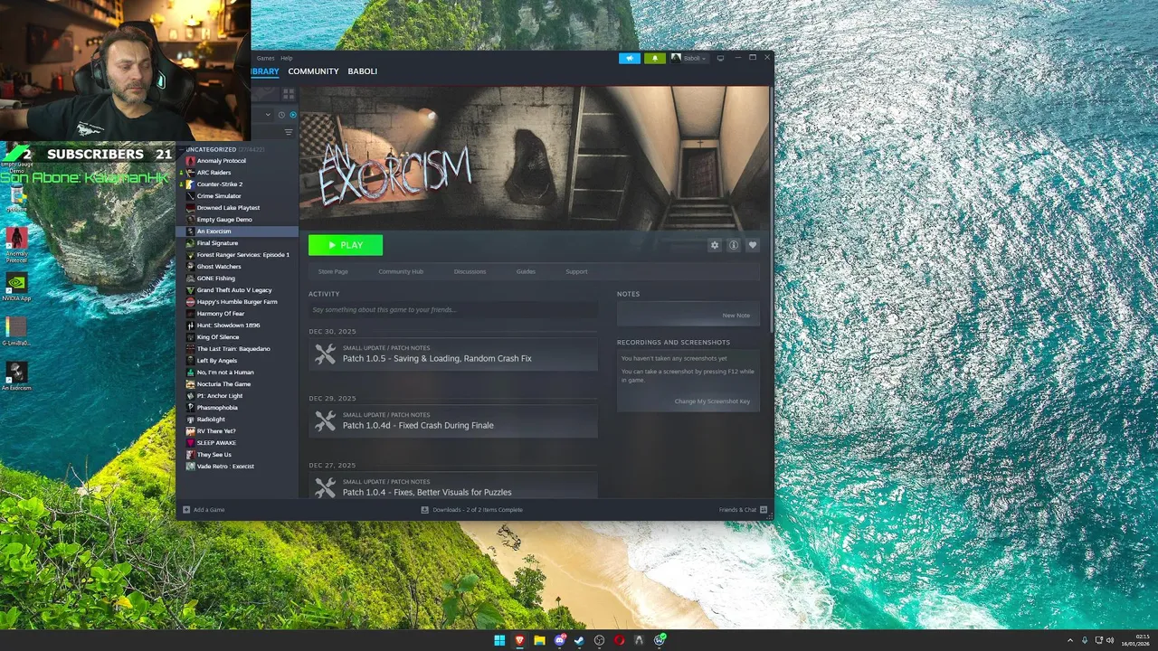Viewport: 1158px width, 651px height.
Task: Open the Community Hub link
Action: point(401,271)
